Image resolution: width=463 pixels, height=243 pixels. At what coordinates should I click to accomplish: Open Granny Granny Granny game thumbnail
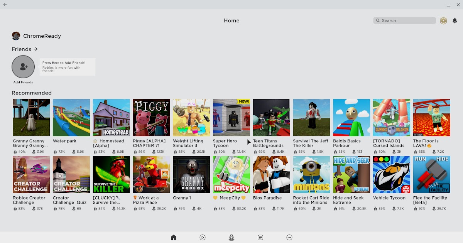click(x=31, y=118)
